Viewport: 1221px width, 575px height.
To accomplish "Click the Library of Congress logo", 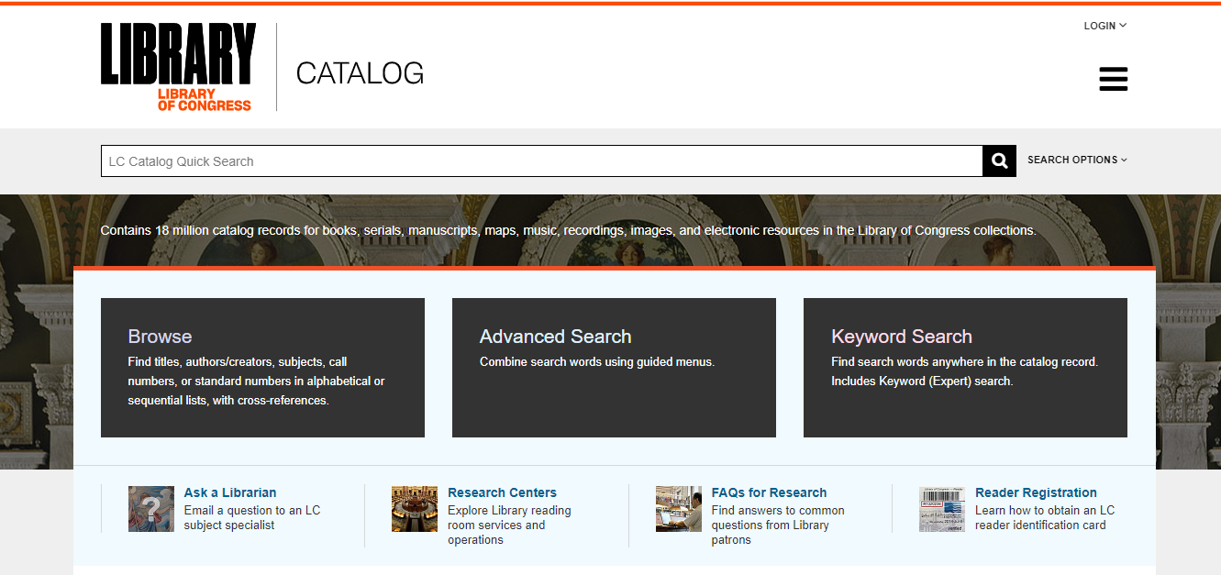I will pyautogui.click(x=178, y=67).
